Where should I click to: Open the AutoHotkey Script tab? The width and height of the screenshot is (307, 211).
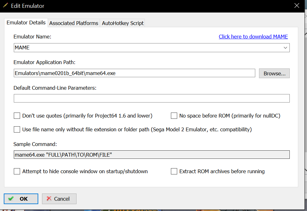[123, 23]
